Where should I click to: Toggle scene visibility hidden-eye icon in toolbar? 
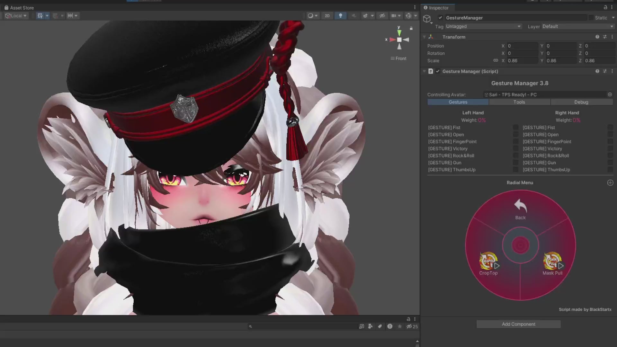click(382, 16)
